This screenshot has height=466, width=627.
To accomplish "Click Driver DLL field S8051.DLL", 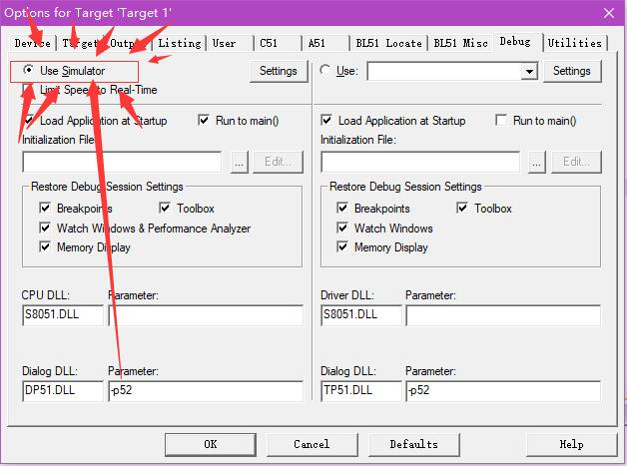I will [361, 315].
